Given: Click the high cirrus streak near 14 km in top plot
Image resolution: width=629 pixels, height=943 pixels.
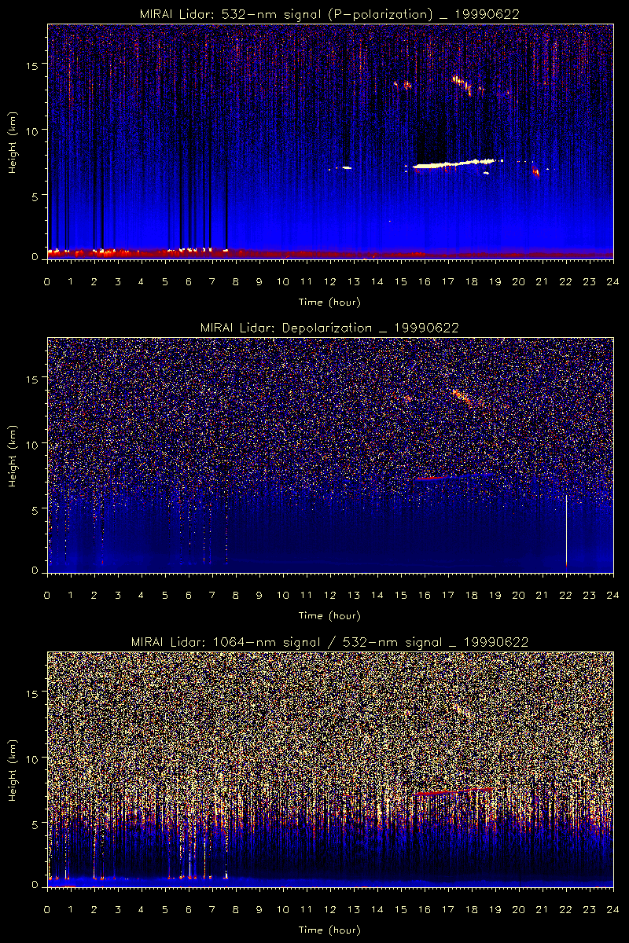Looking at the screenshot, I should coord(462,84).
